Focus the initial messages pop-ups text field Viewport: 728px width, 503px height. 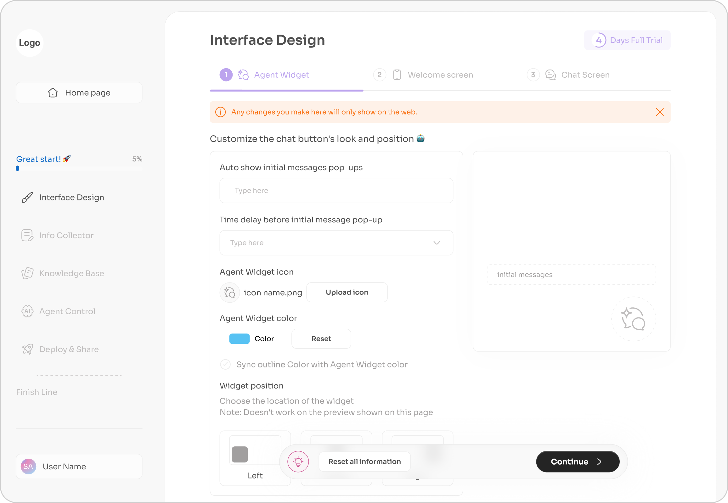coord(336,191)
